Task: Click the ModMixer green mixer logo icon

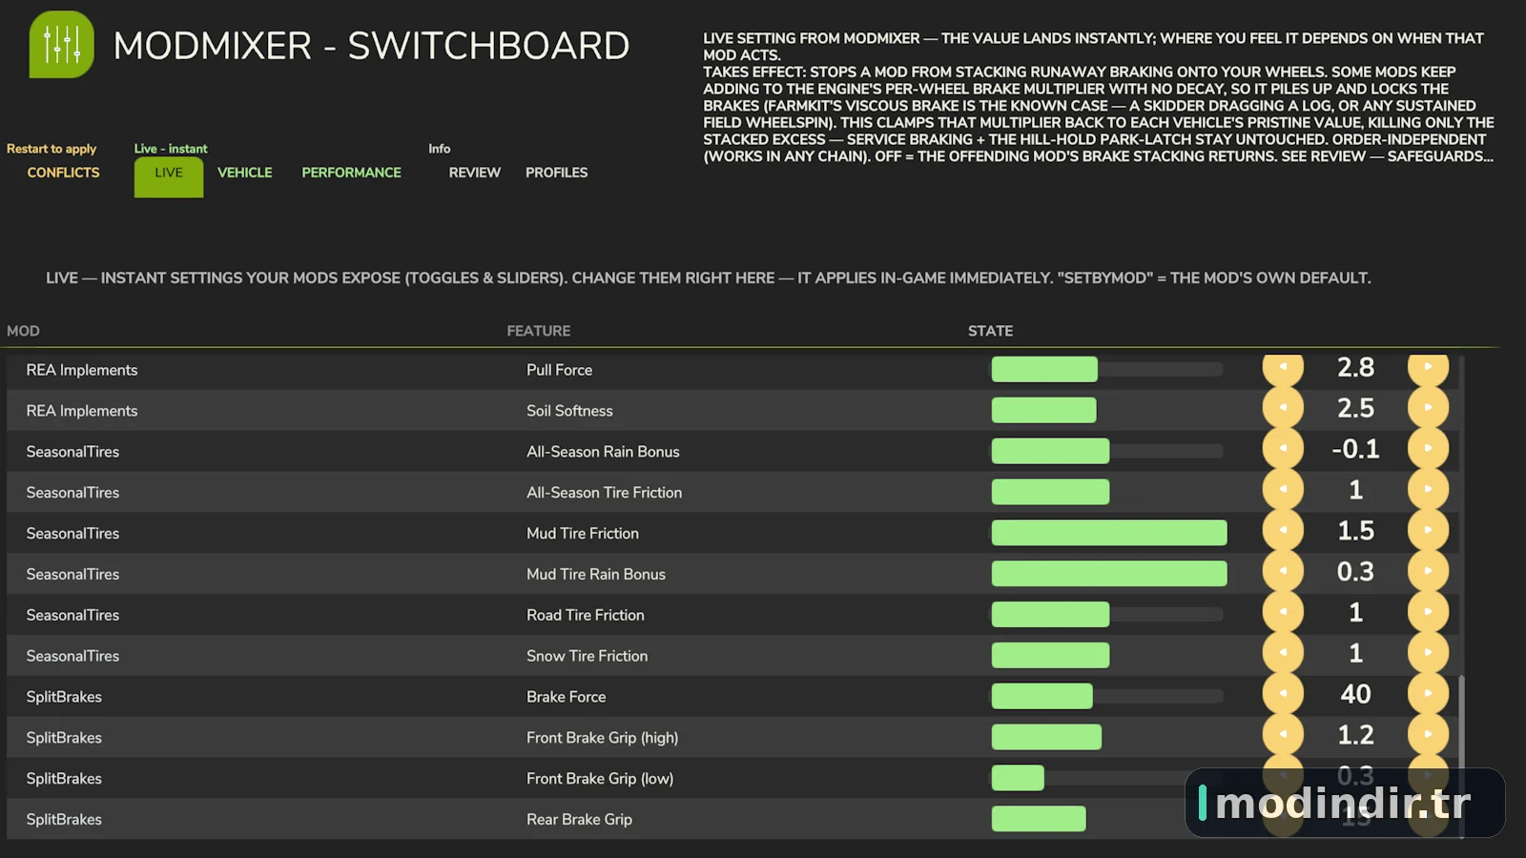Action: [x=62, y=45]
